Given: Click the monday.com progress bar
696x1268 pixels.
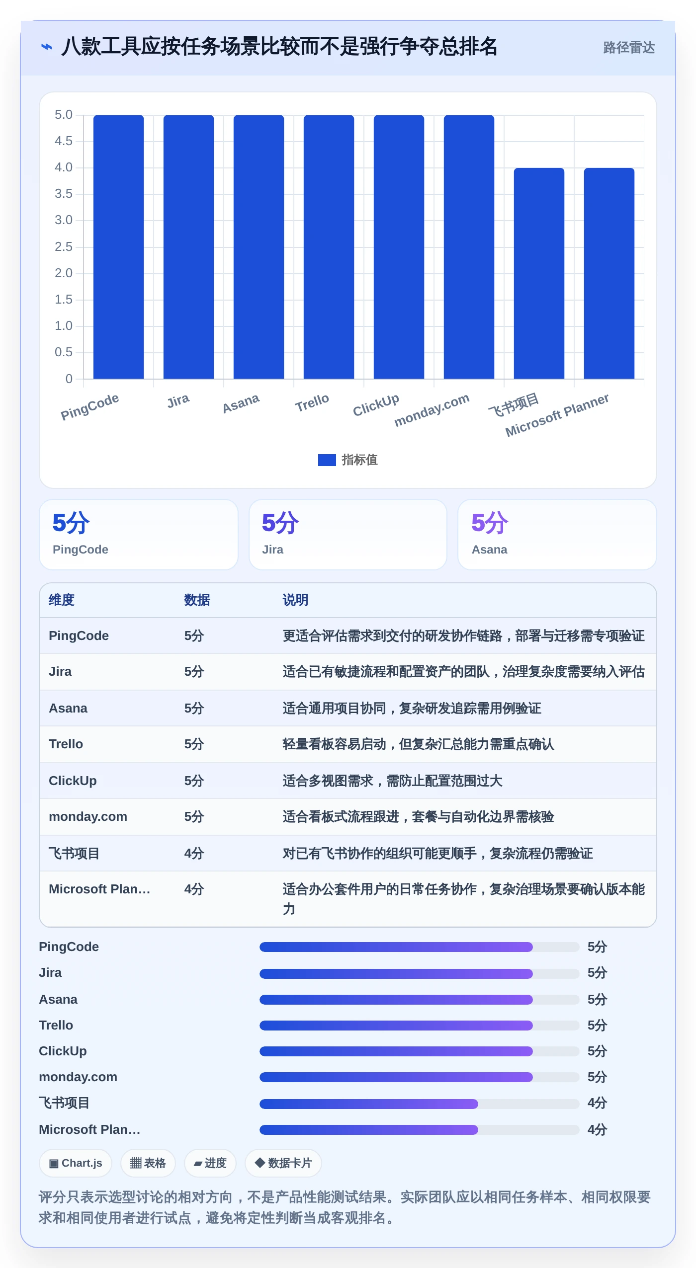Looking at the screenshot, I should pos(419,1077).
